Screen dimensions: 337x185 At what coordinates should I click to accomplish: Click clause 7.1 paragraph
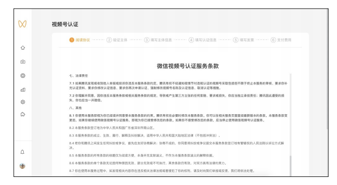pos(178,85)
